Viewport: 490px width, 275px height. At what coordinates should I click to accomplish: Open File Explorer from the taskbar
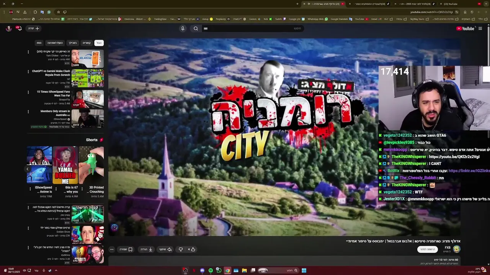pos(244,270)
